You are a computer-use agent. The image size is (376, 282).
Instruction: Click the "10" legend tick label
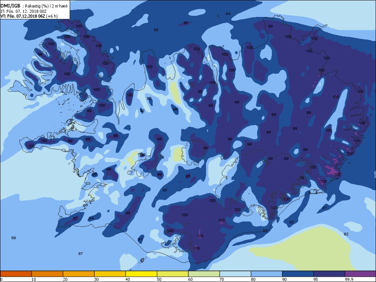[x=33, y=279]
